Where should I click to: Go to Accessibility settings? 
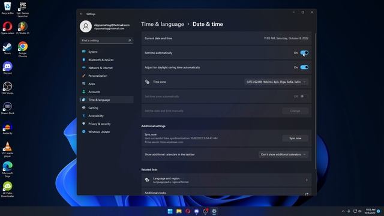(x=107, y=116)
